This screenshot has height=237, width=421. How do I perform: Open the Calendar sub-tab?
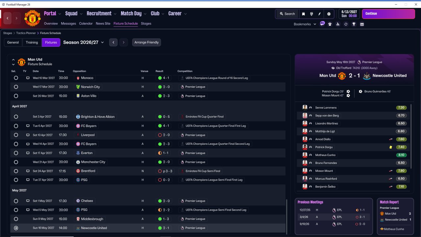86,24
